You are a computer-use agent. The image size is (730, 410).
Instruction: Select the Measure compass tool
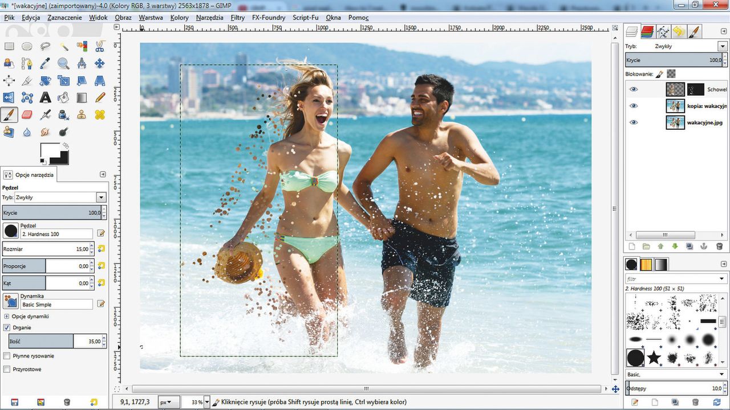pyautogui.click(x=82, y=64)
